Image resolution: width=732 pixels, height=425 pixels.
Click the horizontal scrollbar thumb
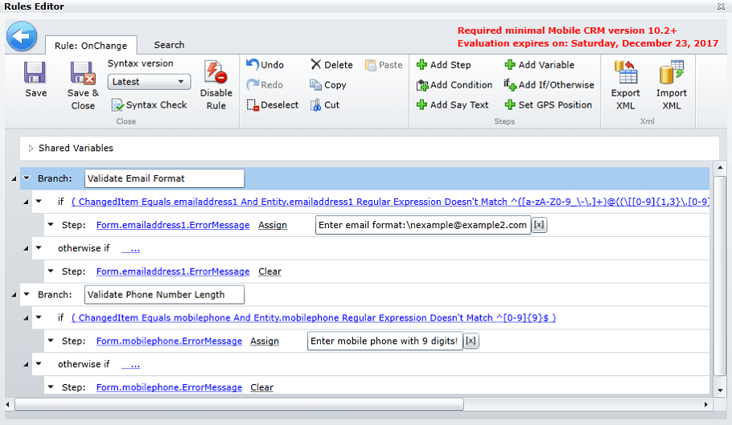point(240,404)
